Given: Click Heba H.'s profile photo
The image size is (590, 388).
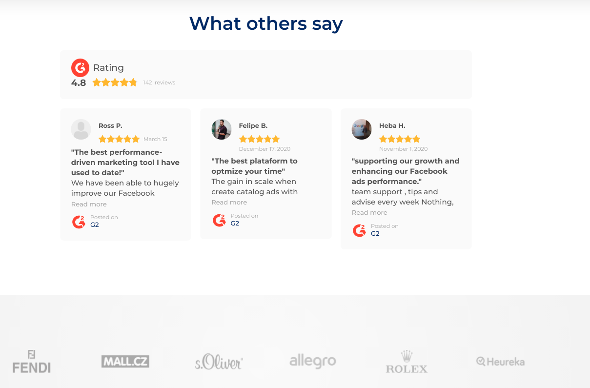Looking at the screenshot, I should pos(362,129).
